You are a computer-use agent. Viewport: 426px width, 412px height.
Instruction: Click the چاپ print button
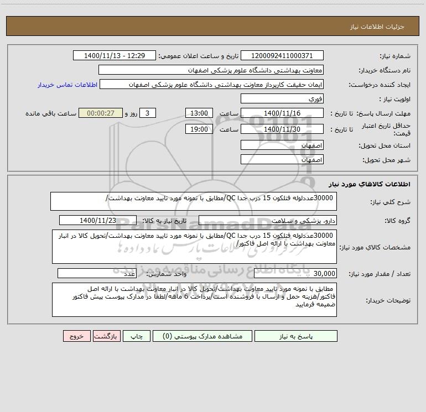(137, 336)
